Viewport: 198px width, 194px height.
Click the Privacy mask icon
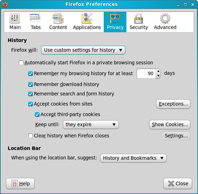tap(115, 19)
